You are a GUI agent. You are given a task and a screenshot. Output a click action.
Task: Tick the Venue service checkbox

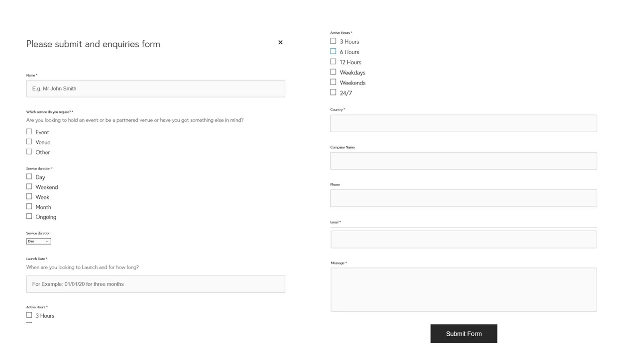29,142
